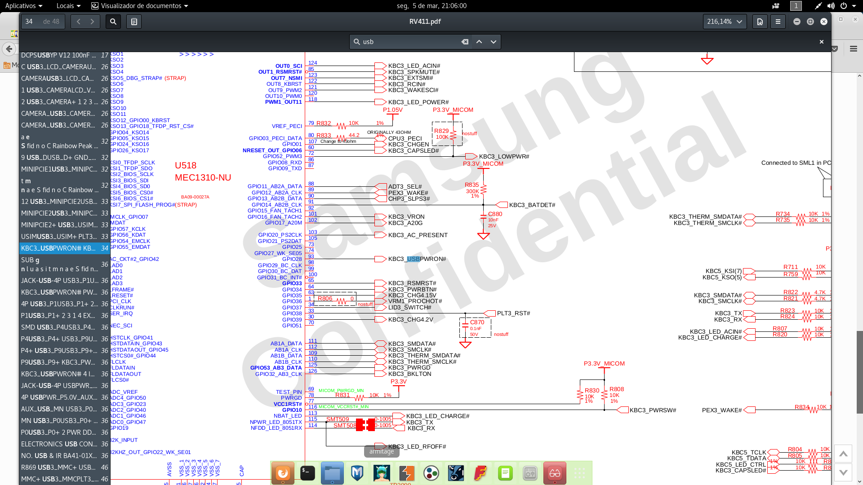Open the Locais menu
Screen dimensions: 863x485
point(68,6)
